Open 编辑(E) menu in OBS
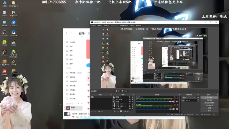The height and width of the screenshot is (129, 229). pos(100,26)
